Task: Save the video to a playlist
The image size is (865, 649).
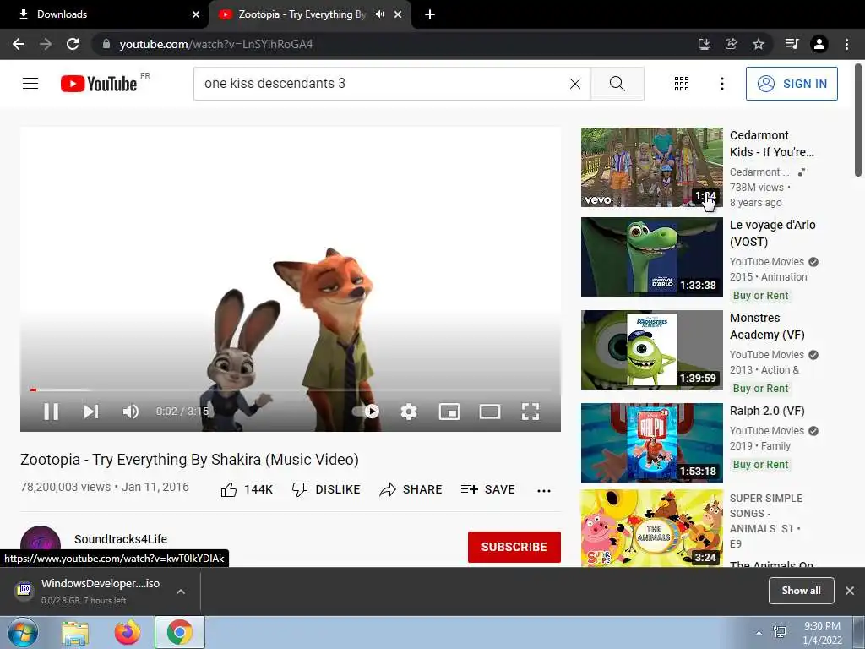Action: pyautogui.click(x=487, y=489)
